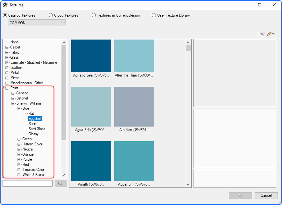This screenshot has height=205, width=282.
Task: Pick the Aleutian color swatch
Action: [x=134, y=106]
